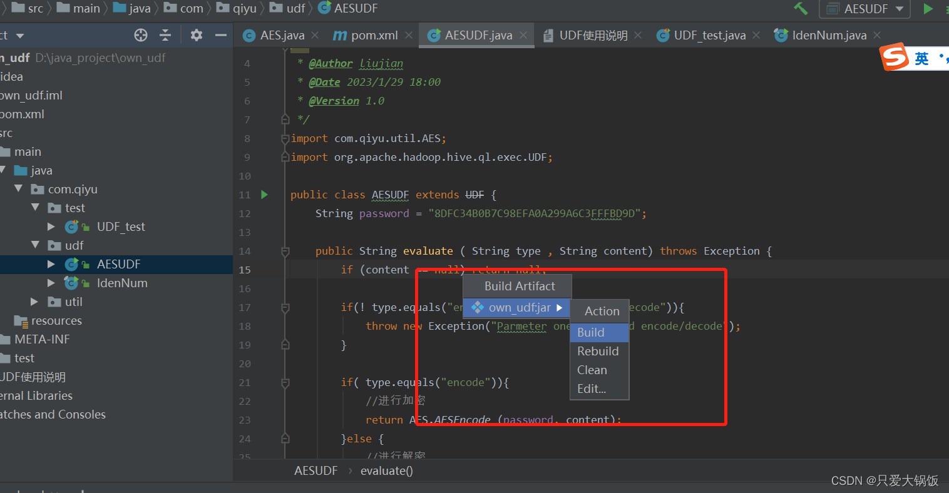Screen dimensions: 949x493
Task: Close the pom.xml tab
Action: click(x=409, y=36)
